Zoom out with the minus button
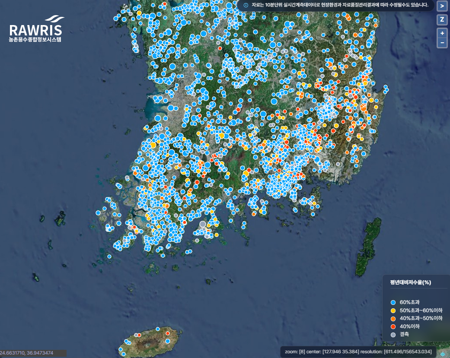The height and width of the screenshot is (358, 450). (442, 43)
